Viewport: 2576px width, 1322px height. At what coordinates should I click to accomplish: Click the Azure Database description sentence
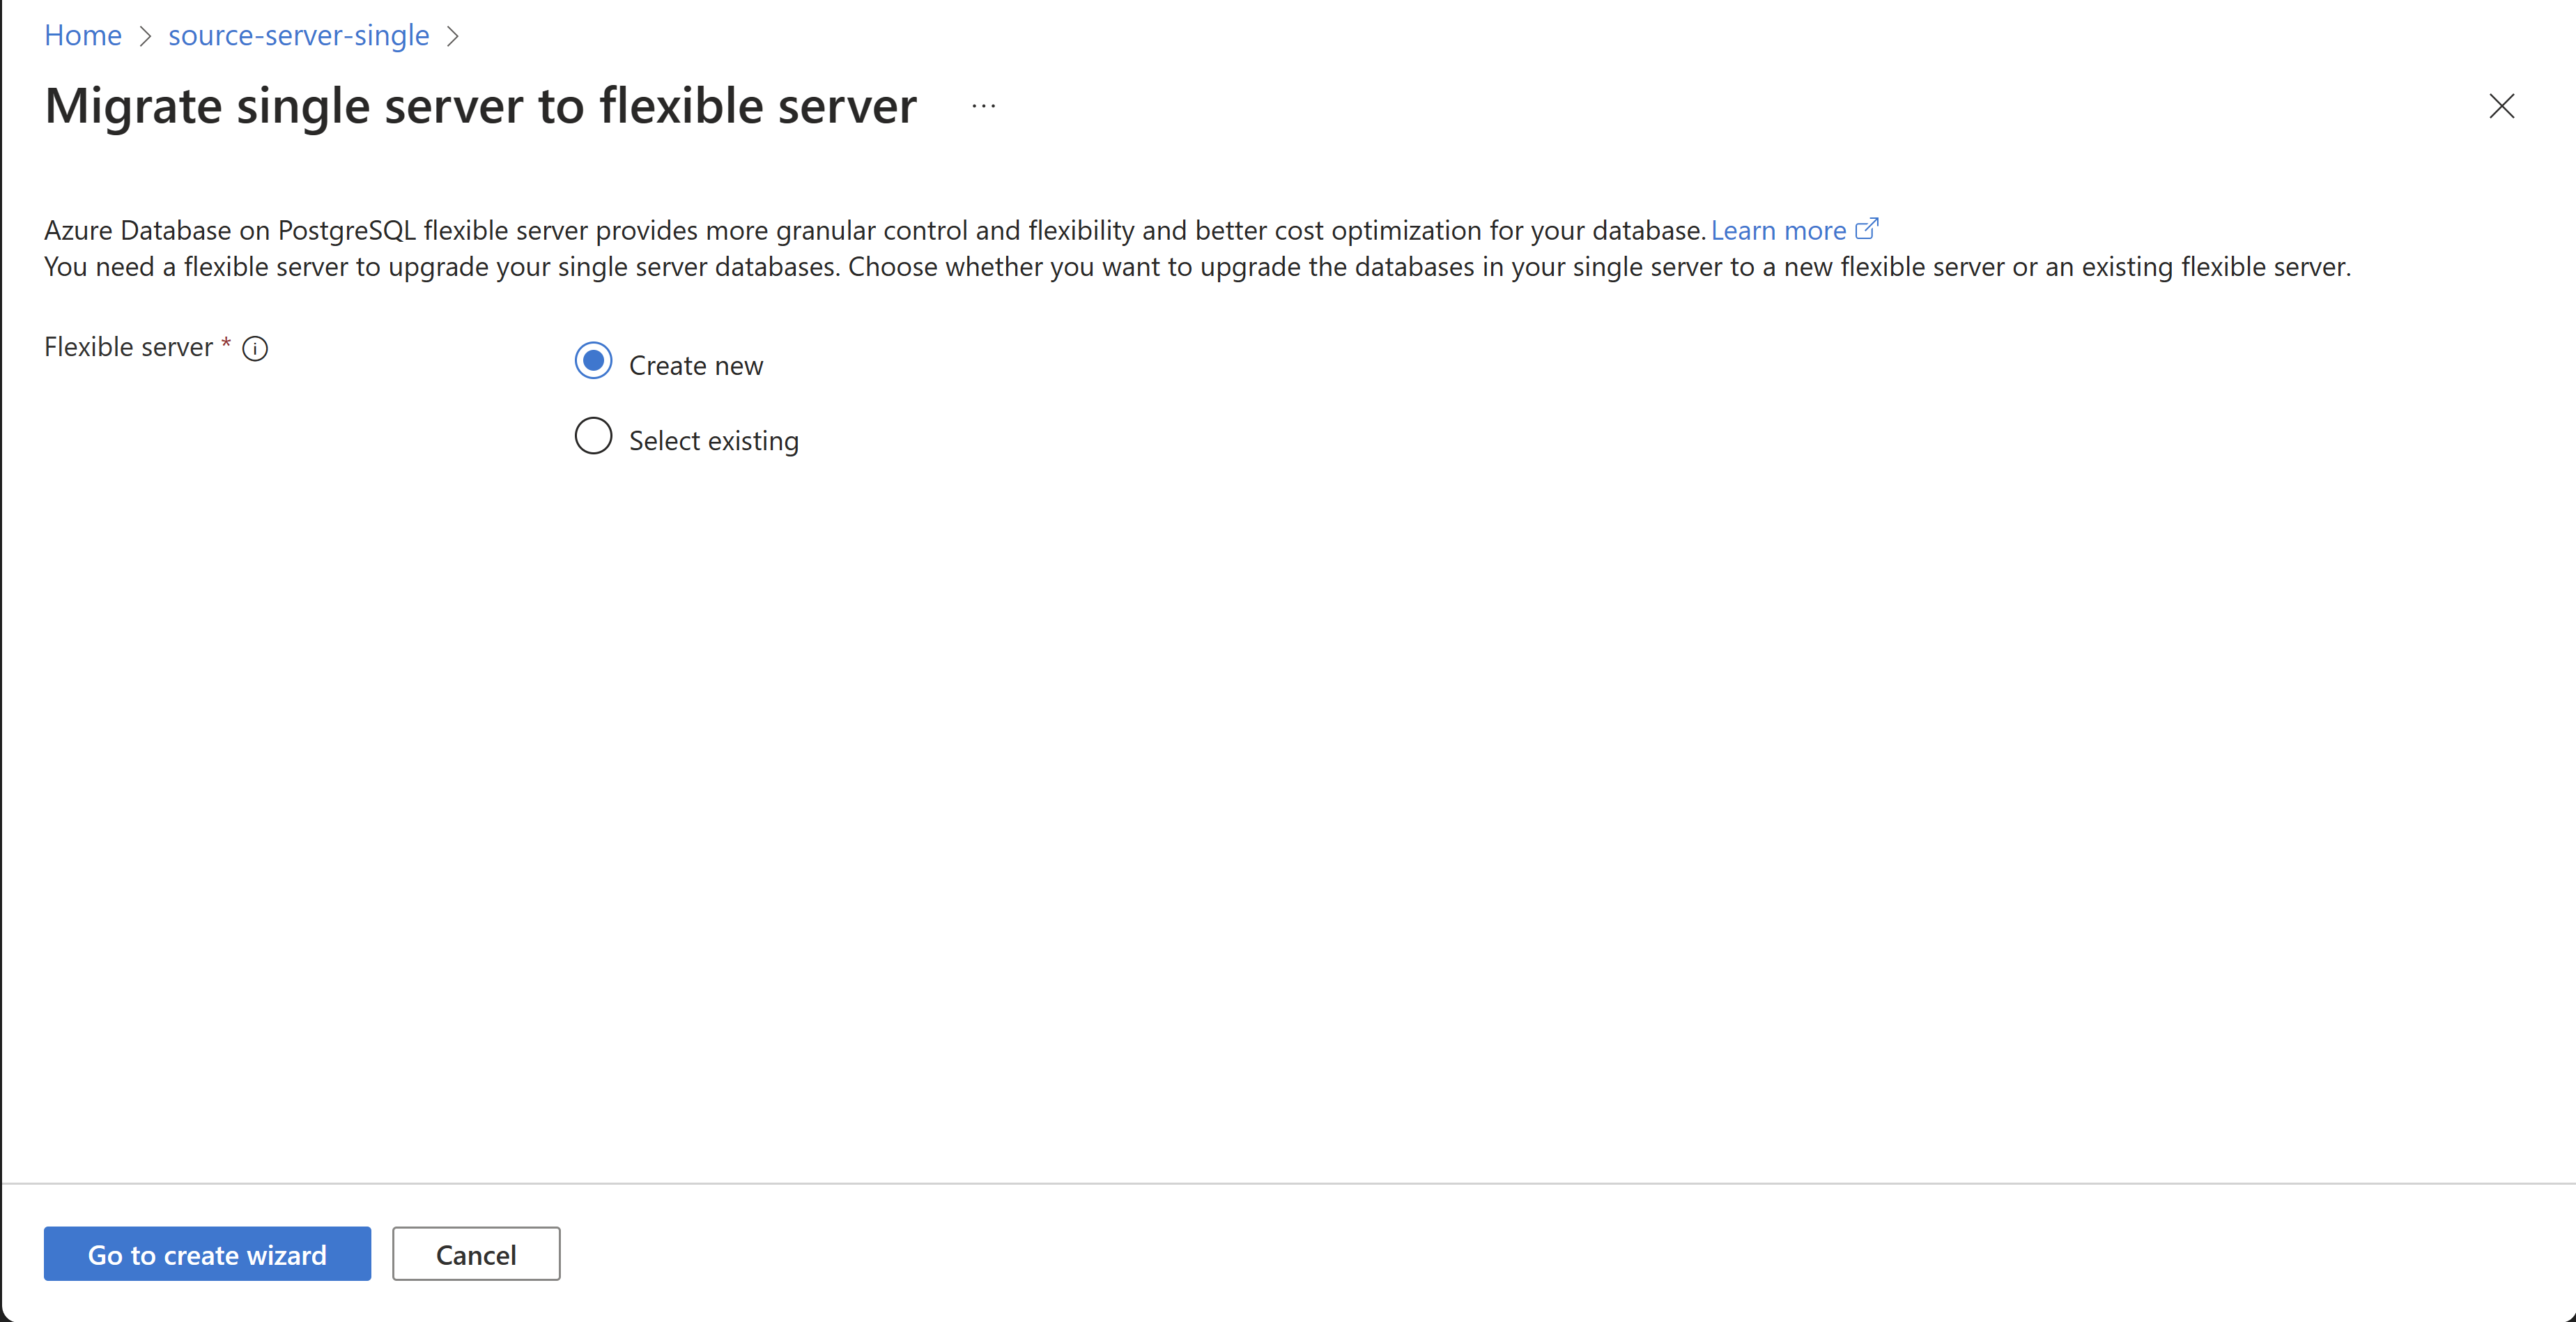point(873,230)
